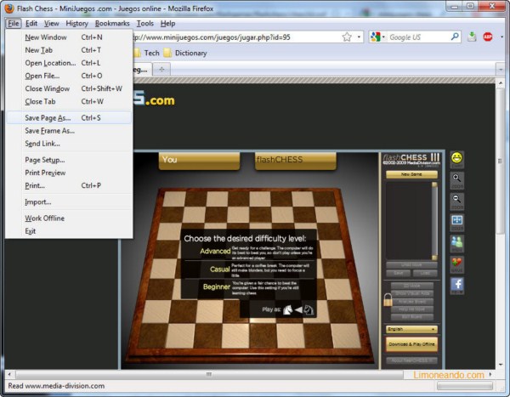Choose the black knight to play as
This screenshot has height=397, width=510.
(x=309, y=309)
